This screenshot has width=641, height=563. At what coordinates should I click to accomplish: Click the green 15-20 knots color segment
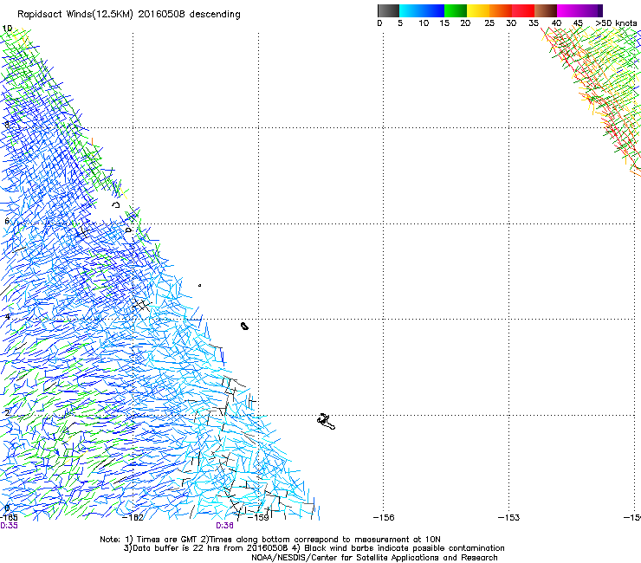pyautogui.click(x=456, y=10)
